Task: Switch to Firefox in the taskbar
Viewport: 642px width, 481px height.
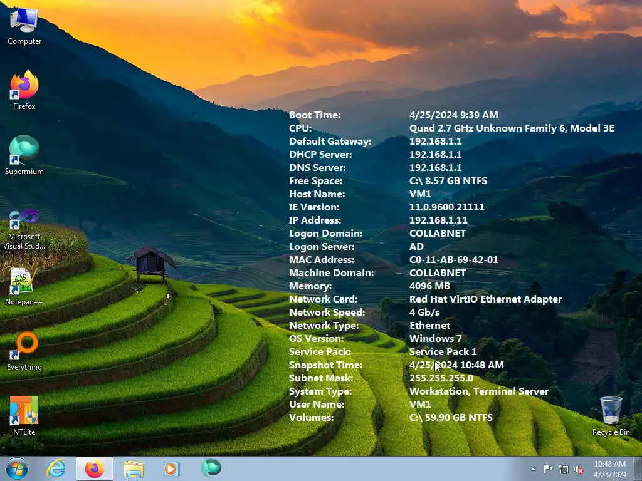Action: tap(95, 468)
